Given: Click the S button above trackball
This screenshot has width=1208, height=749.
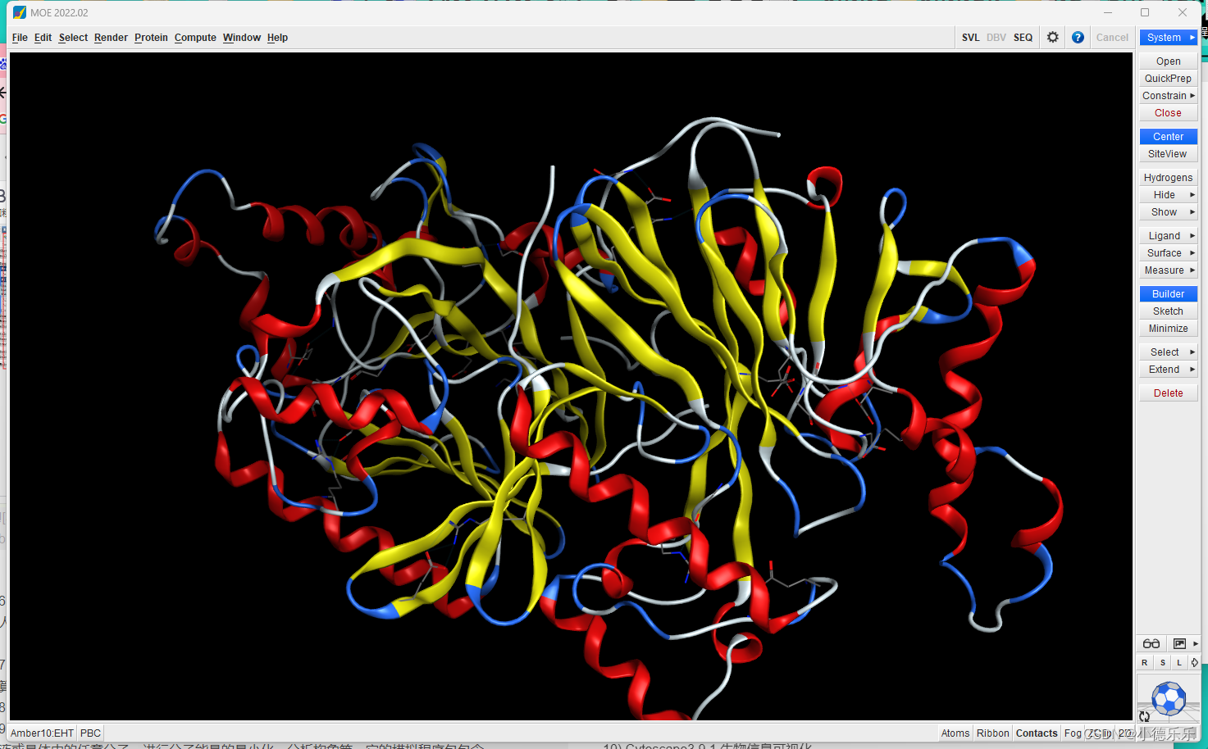Looking at the screenshot, I should [x=1163, y=662].
